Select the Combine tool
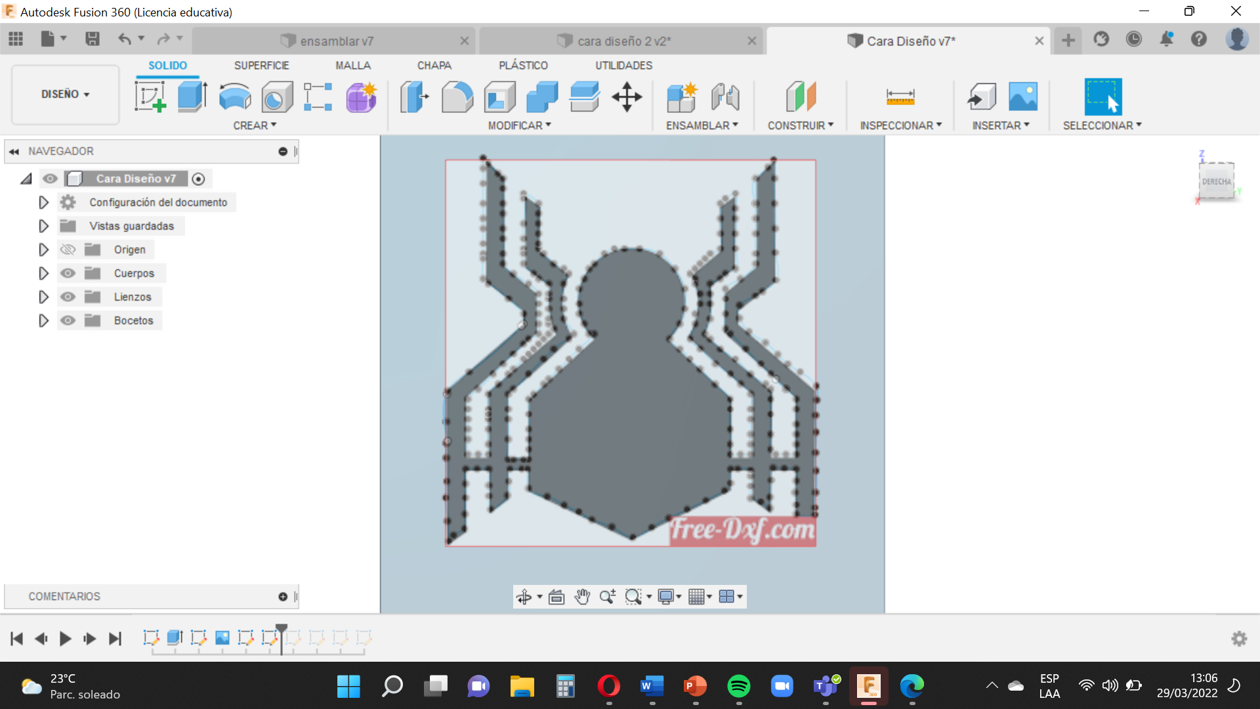 tap(542, 97)
